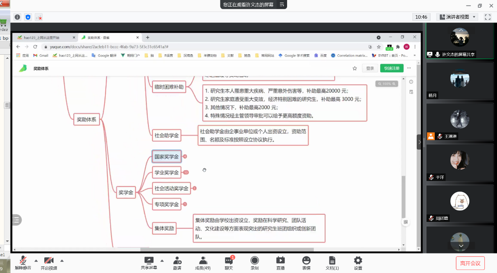
Task: Open the speaker view (演讲者视图) dropdown
Action: pos(457,17)
